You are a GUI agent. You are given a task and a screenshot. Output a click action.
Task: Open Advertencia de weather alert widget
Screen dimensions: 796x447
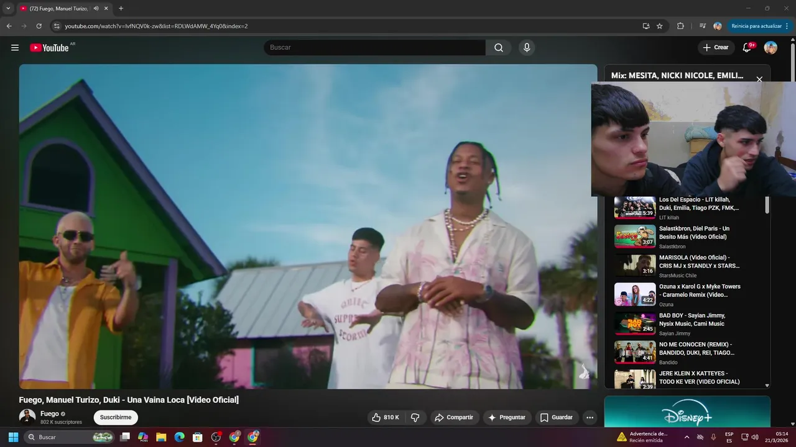(x=642, y=437)
